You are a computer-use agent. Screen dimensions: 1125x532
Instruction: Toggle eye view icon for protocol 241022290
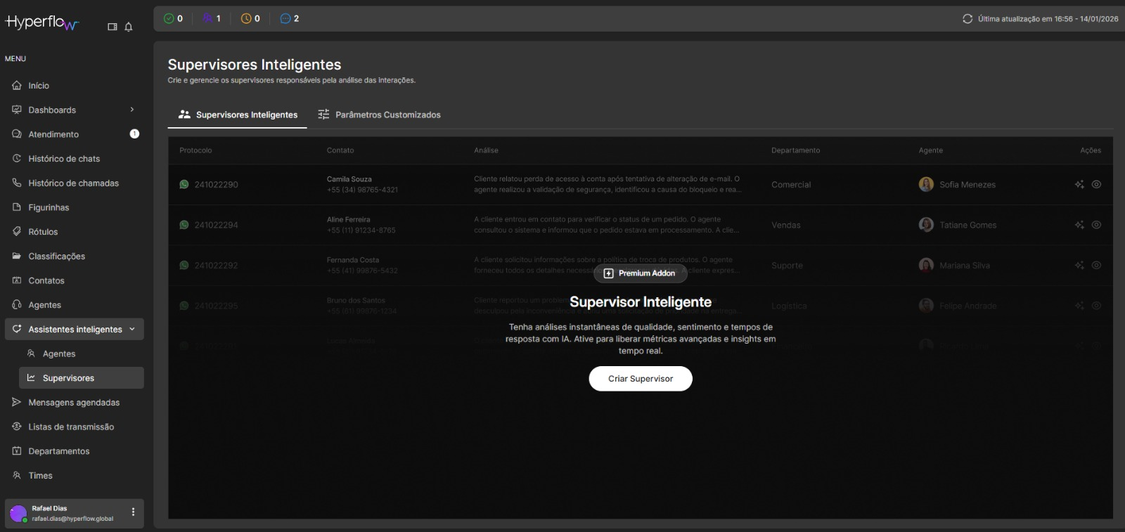pos(1096,185)
